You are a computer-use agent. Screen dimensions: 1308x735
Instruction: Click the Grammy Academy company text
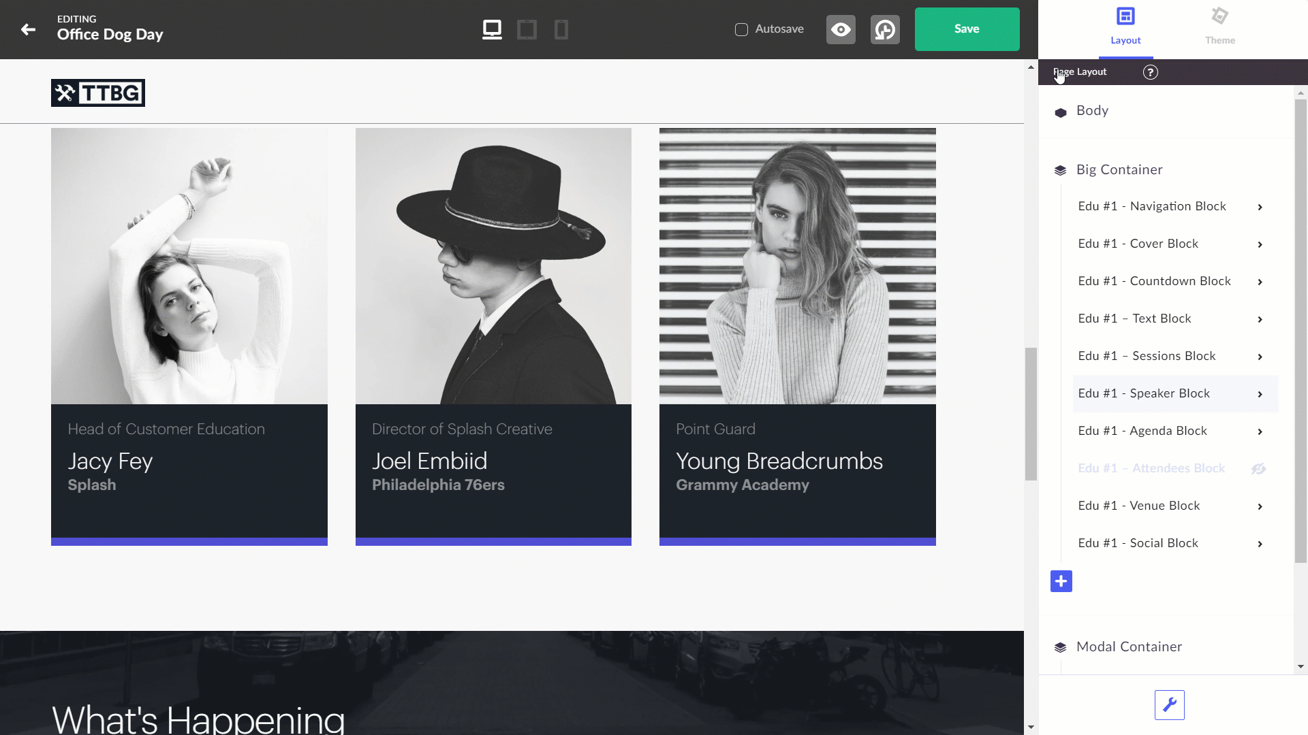click(x=743, y=485)
